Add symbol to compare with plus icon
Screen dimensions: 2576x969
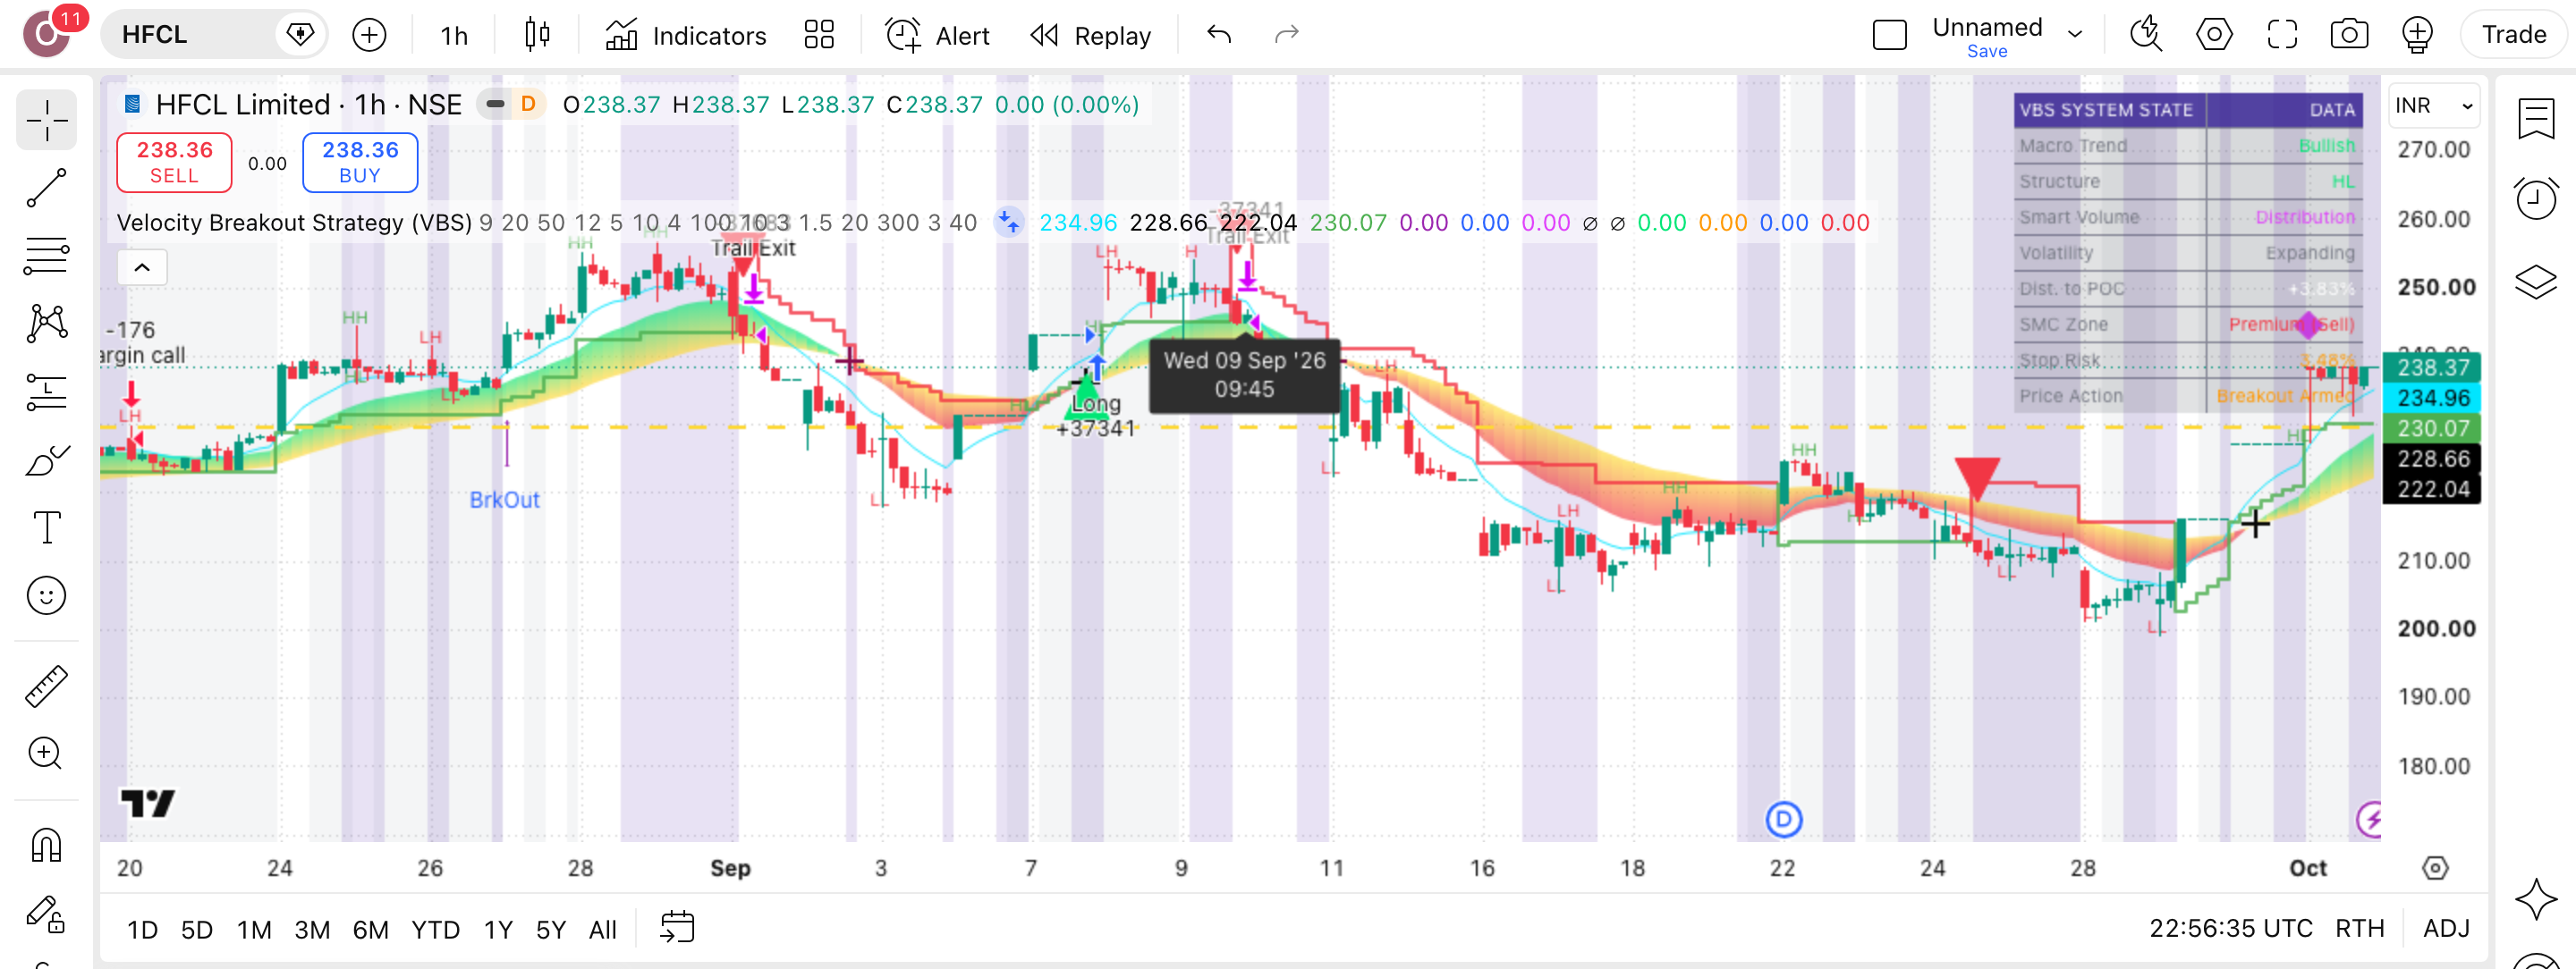pos(369,35)
